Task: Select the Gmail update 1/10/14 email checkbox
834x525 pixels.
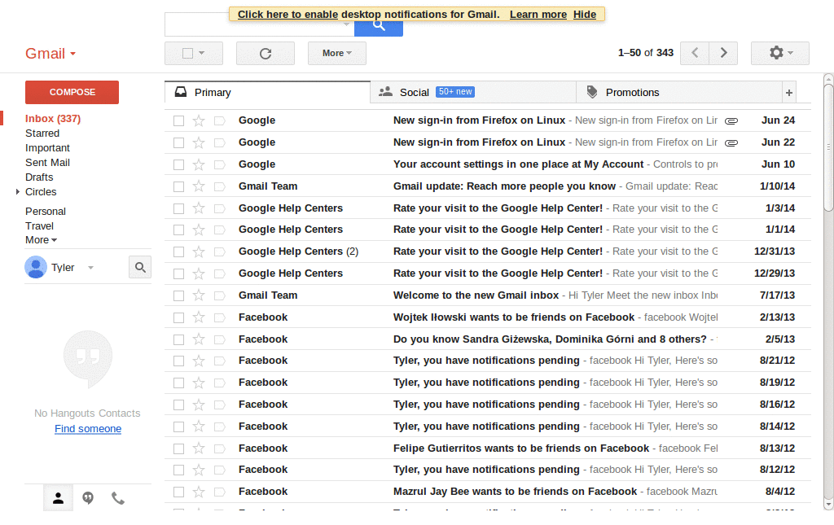Action: (178, 186)
